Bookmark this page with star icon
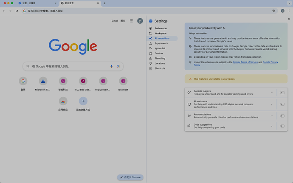Image resolution: width=293 pixels, height=183 pixels. [273, 11]
